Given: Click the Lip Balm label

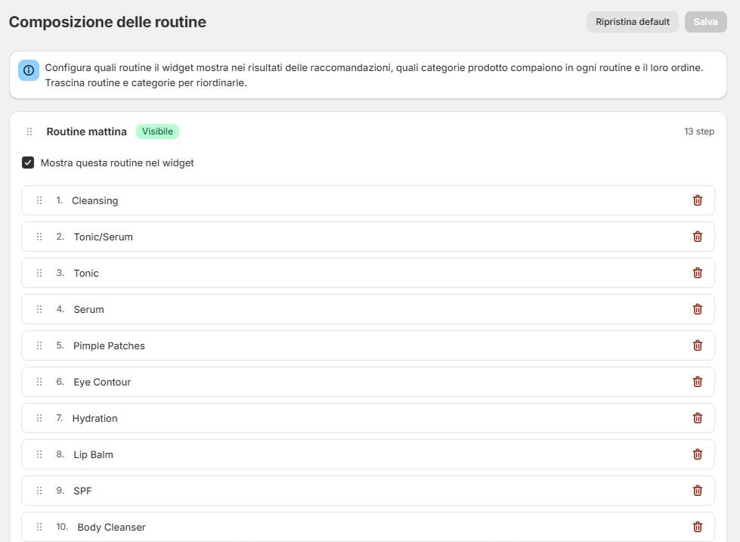Looking at the screenshot, I should pos(94,454).
